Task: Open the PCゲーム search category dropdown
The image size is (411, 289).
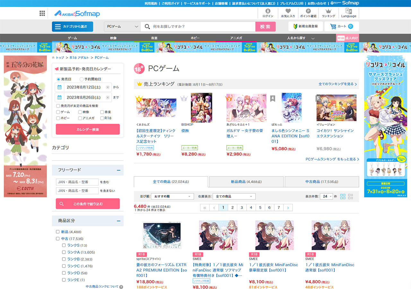Action: 123,27
